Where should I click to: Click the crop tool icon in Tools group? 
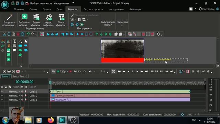84,20
